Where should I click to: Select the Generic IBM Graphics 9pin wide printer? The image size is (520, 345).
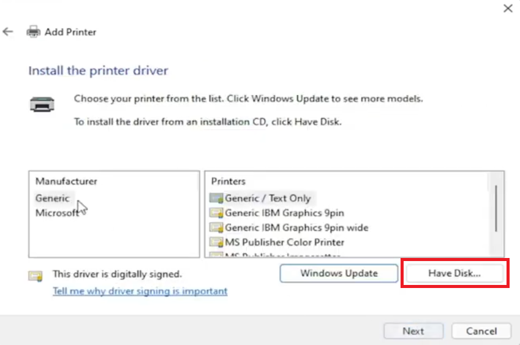tap(296, 227)
